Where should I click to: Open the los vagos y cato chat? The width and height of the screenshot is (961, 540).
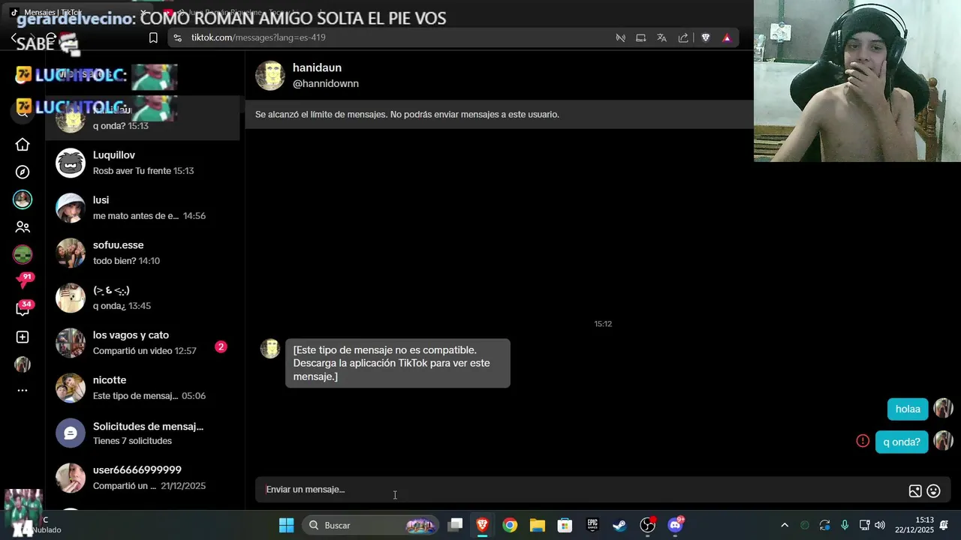pos(143,343)
